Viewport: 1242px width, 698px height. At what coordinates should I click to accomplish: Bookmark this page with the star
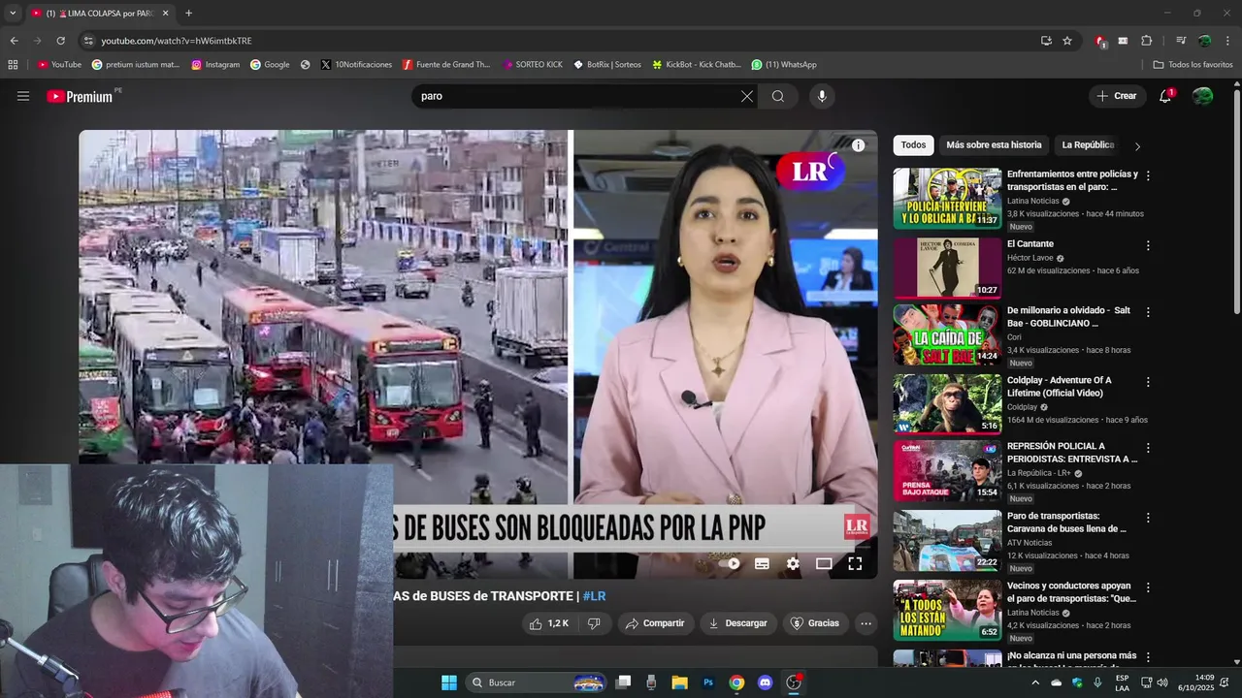pyautogui.click(x=1067, y=41)
